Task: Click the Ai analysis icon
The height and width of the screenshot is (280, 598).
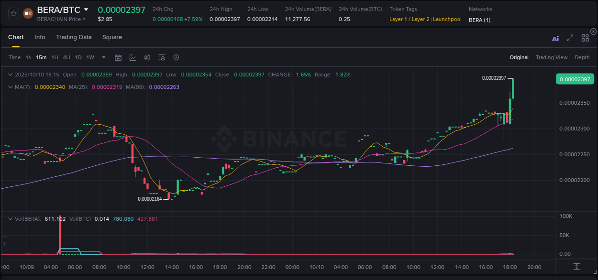Action: point(555,39)
